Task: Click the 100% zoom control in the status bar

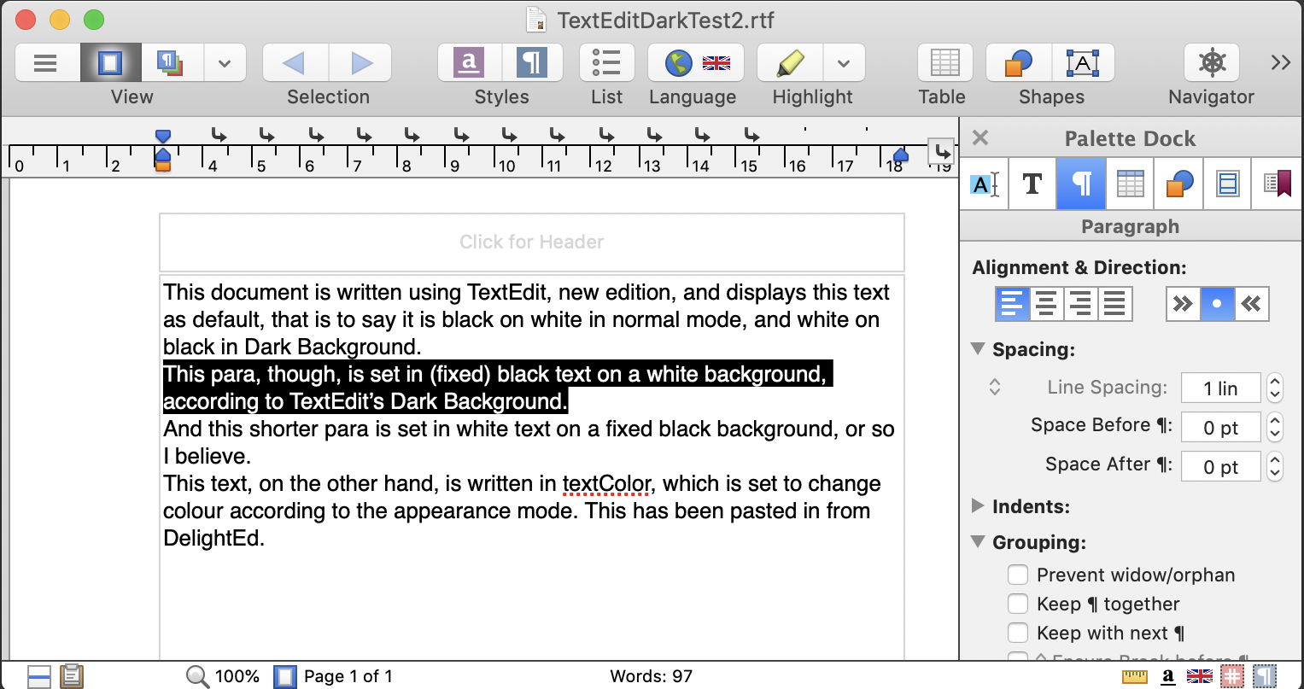Action: pyautogui.click(x=224, y=676)
